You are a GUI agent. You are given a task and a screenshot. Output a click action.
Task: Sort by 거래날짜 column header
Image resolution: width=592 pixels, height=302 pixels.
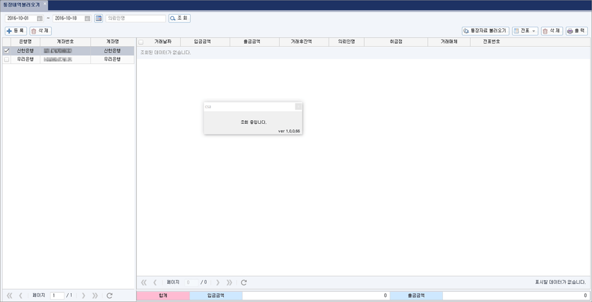163,42
